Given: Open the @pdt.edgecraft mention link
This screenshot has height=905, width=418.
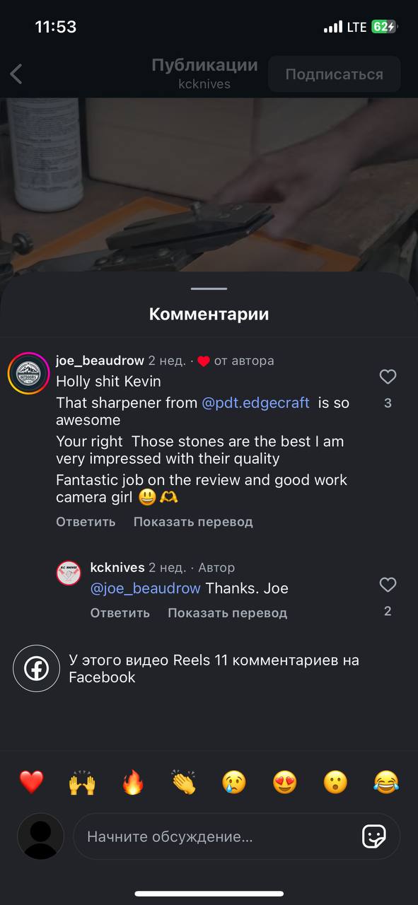Looking at the screenshot, I should (256, 402).
